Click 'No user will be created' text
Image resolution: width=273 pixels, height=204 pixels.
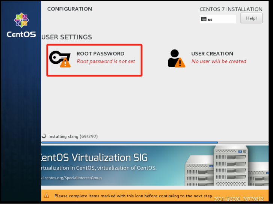point(219,61)
